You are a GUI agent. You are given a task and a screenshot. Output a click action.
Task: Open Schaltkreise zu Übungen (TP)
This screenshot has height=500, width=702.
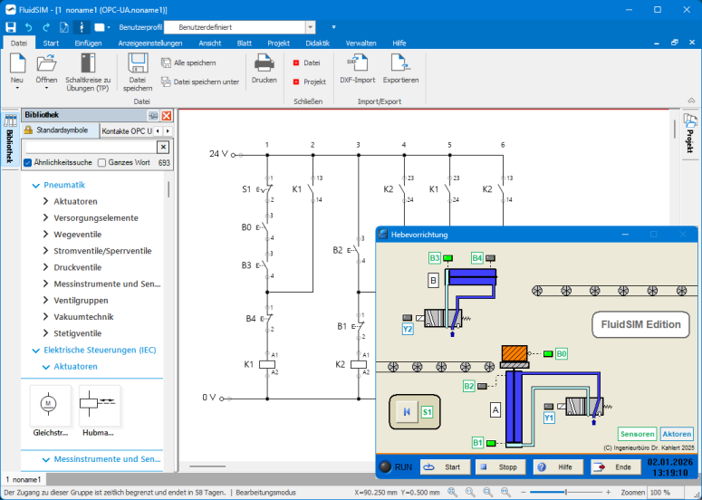point(88,63)
